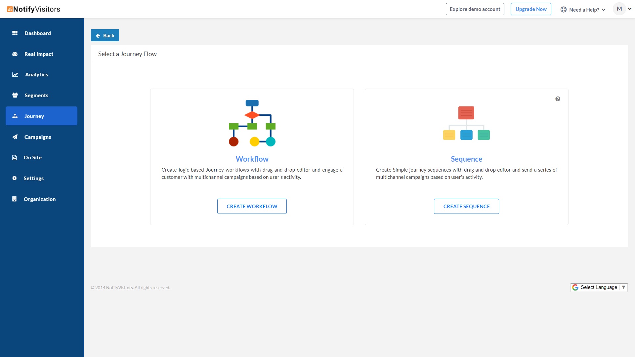635x357 pixels.
Task: Click the Sequence card help question icon
Action: click(x=558, y=99)
